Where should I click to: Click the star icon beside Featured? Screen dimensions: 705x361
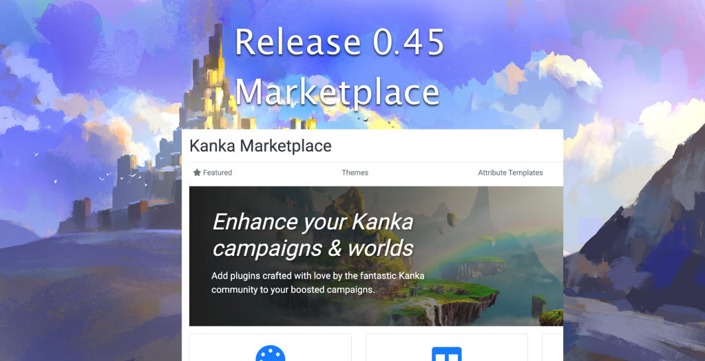pos(197,173)
